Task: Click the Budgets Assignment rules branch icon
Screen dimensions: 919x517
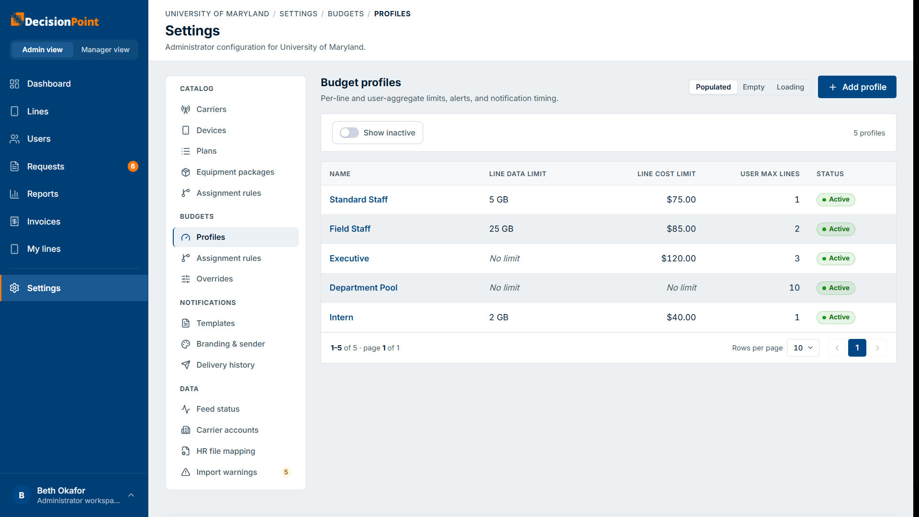Action: pyautogui.click(x=186, y=258)
